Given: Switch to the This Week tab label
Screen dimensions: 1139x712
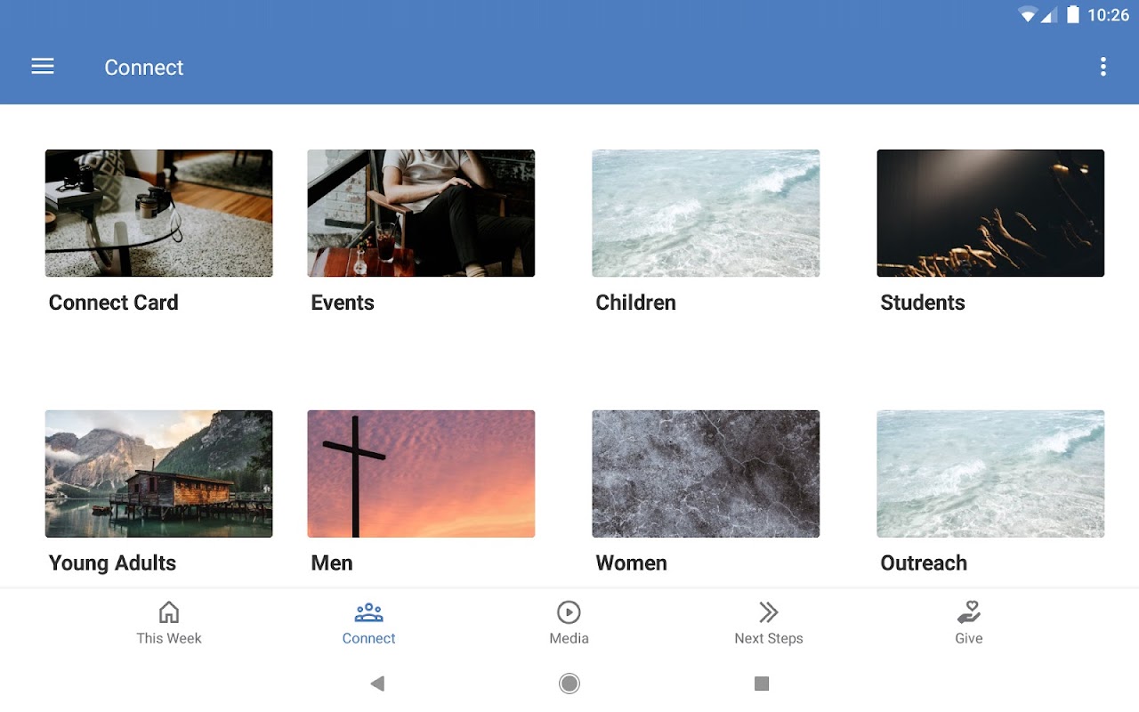Looking at the screenshot, I should click(x=169, y=638).
